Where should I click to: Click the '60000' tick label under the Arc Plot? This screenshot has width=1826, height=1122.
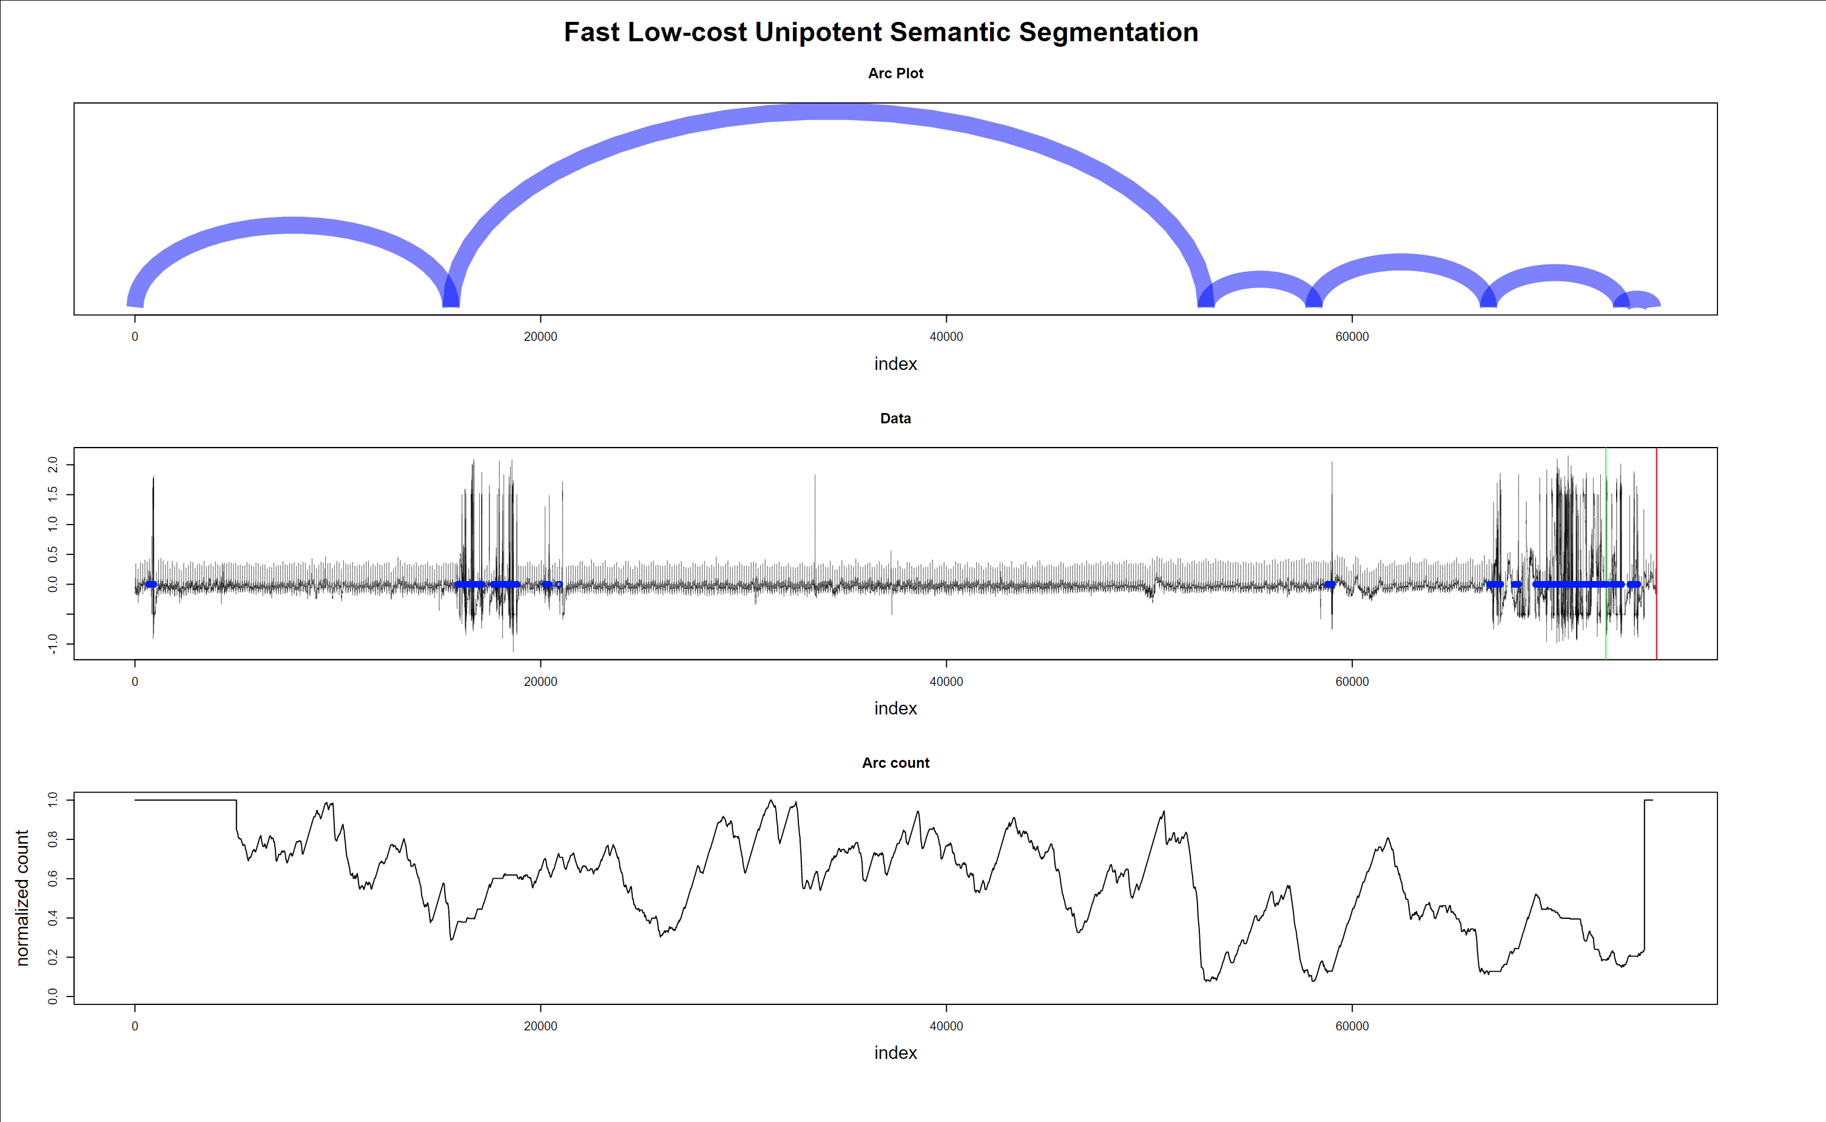click(1352, 336)
